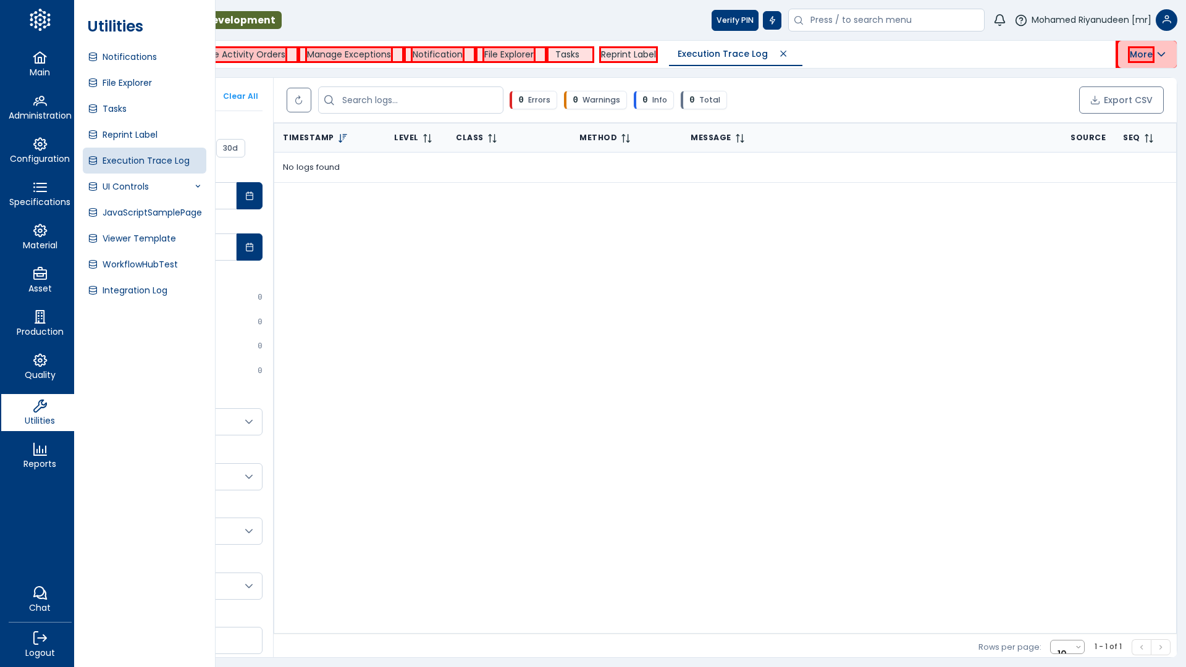Switch to the Reprint Label tab
This screenshot has width=1186, height=667.
coord(628,54)
